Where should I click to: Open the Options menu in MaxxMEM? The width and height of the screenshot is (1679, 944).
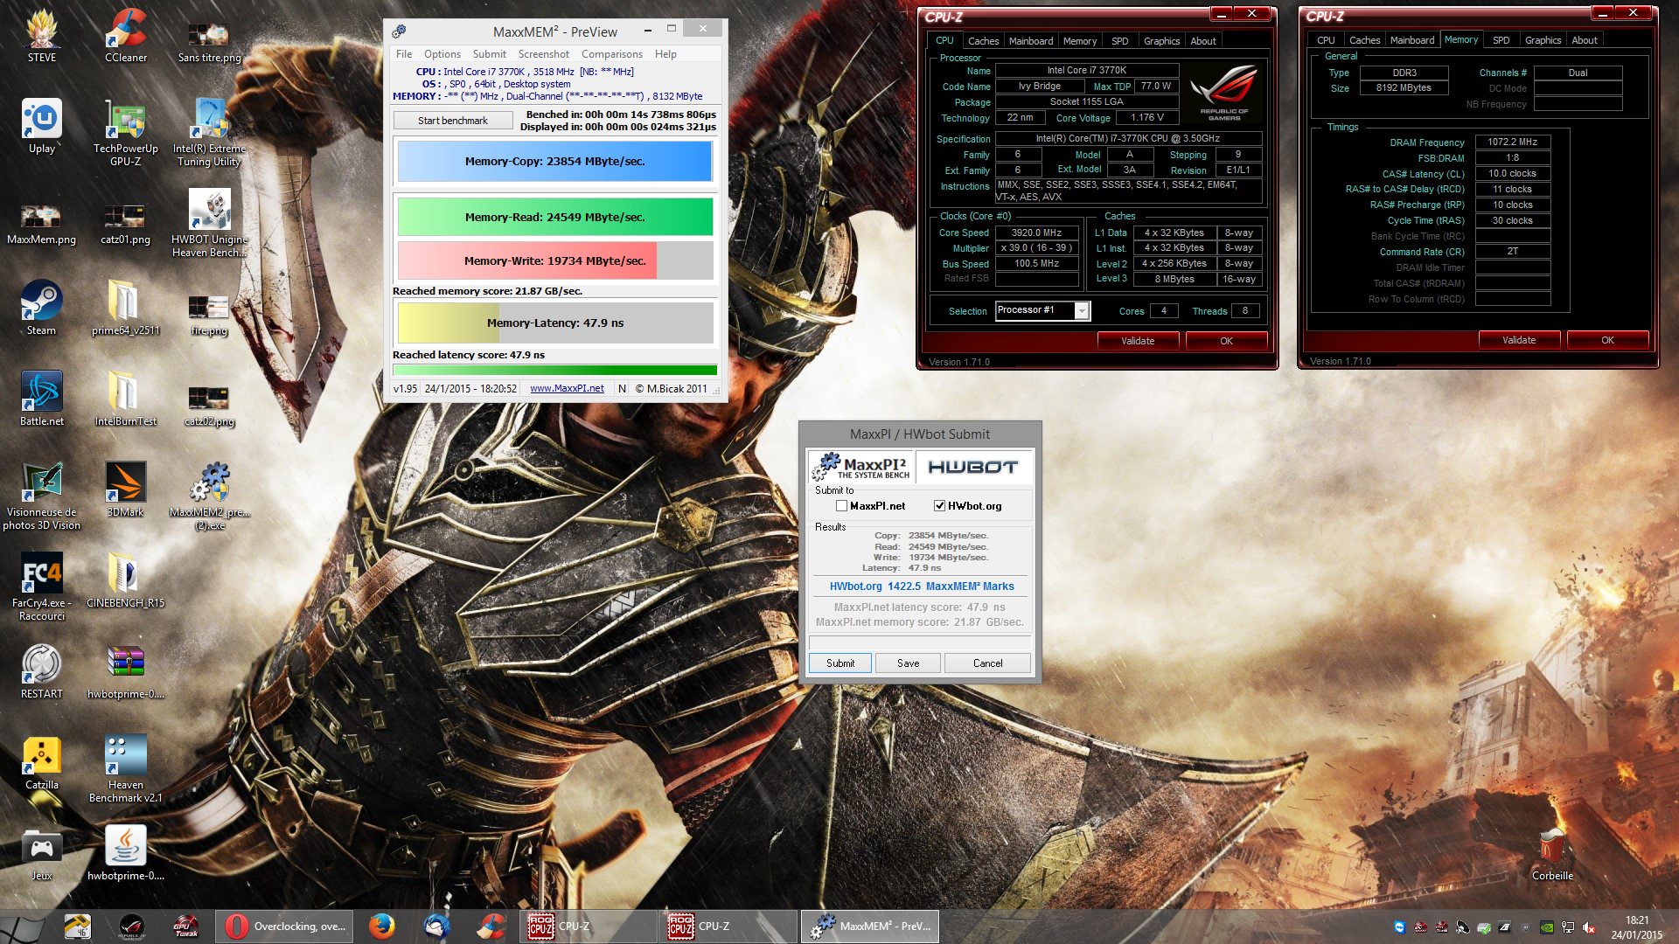point(442,54)
